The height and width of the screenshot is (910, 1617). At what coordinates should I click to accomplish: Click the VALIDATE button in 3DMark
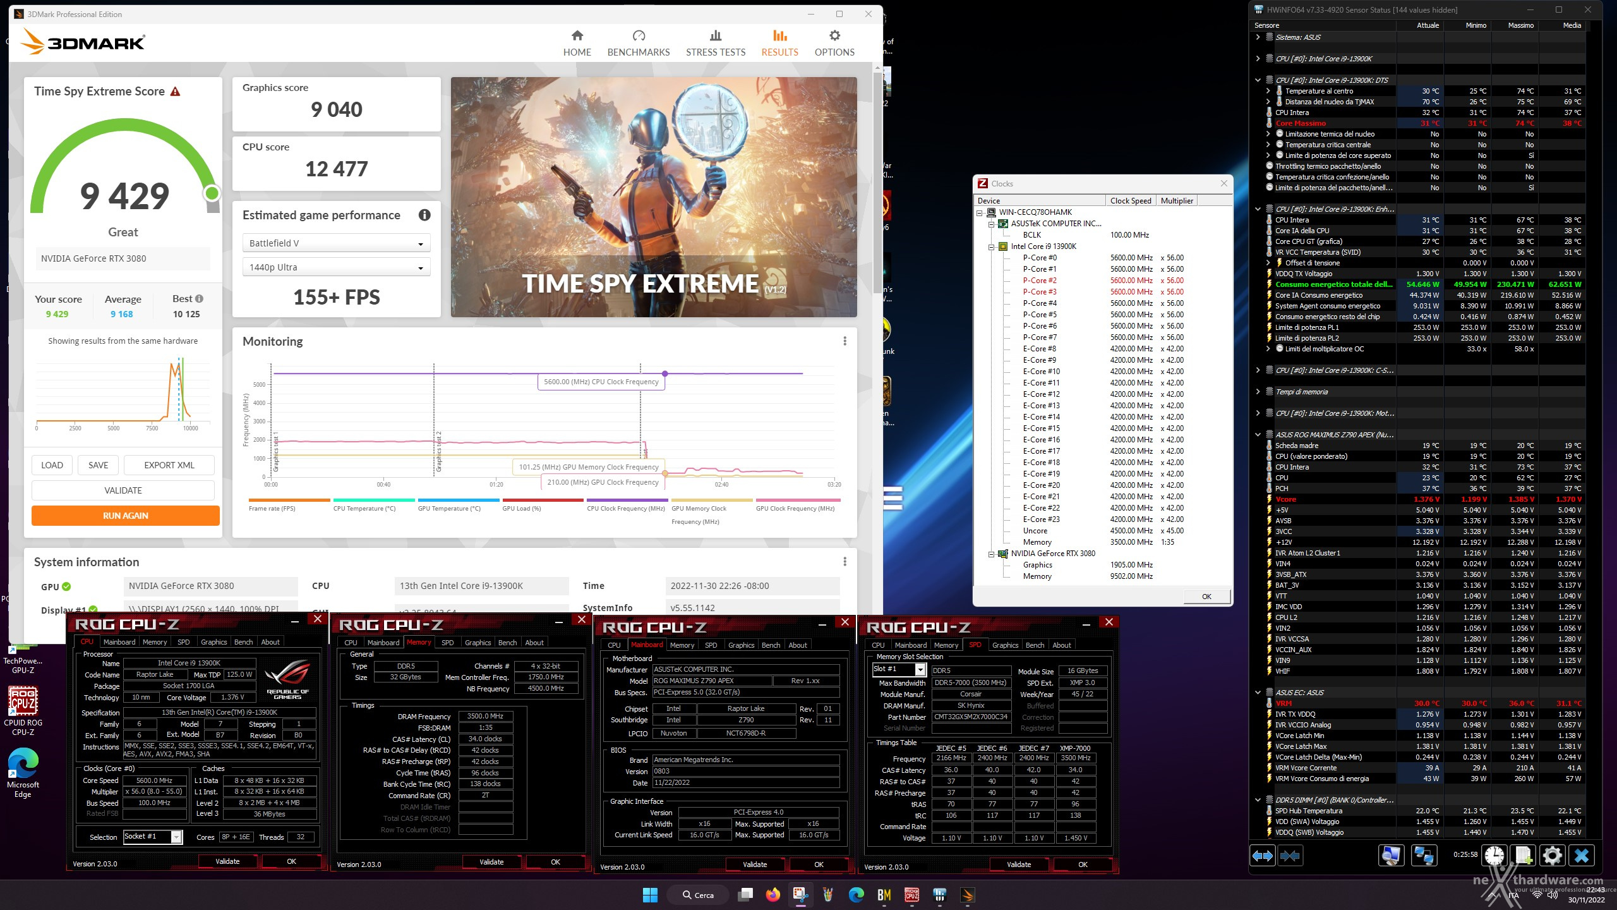tap(123, 490)
